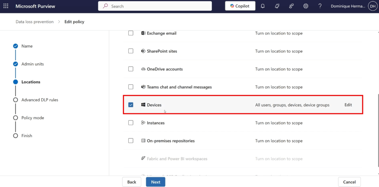Tick the On-premises repositories checkbox
This screenshot has width=379, height=187.
click(x=131, y=141)
